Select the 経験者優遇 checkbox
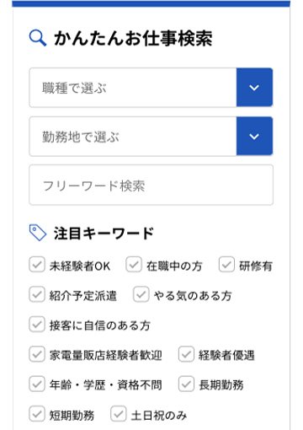This screenshot has width=303, height=430. tap(186, 354)
